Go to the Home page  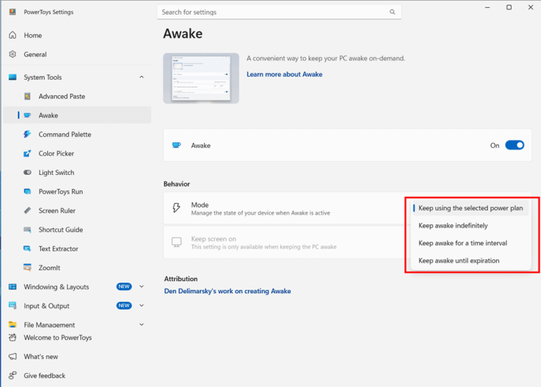[x=77, y=36]
